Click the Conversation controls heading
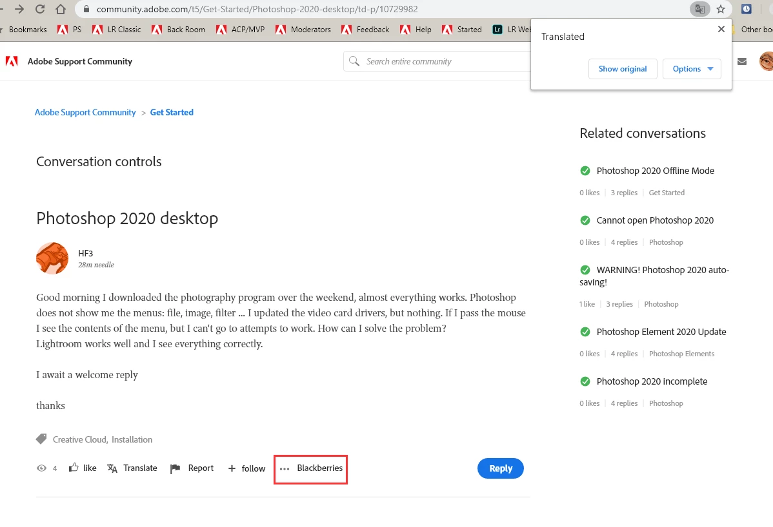Image resolution: width=773 pixels, height=527 pixels. 99,162
